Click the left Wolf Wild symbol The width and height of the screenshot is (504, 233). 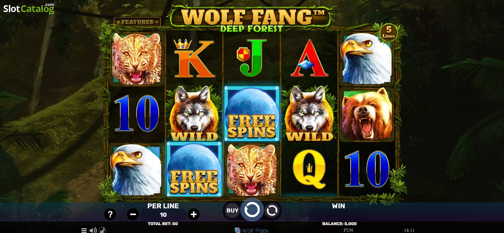[x=194, y=113]
